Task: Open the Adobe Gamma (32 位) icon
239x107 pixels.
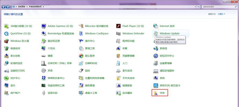Action: pos(44,26)
